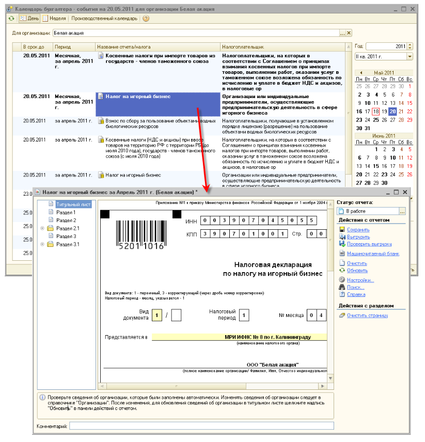Image resolution: width=425 pixels, height=442 pixels.
Task: Click the Машиночитаемый бланк link
Action: click(373, 254)
